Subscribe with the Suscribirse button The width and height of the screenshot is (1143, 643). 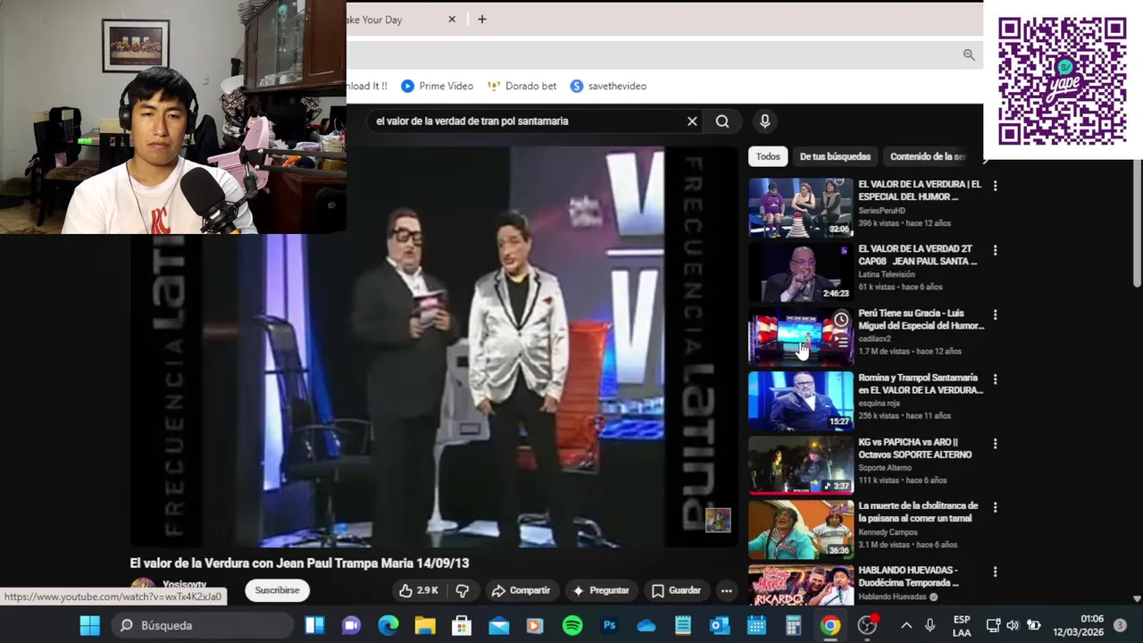click(277, 590)
